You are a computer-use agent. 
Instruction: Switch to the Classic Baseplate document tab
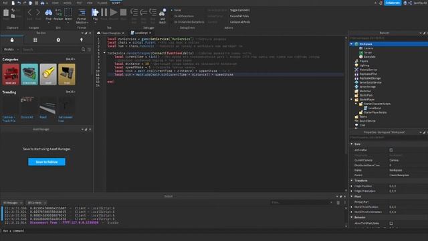(111, 33)
